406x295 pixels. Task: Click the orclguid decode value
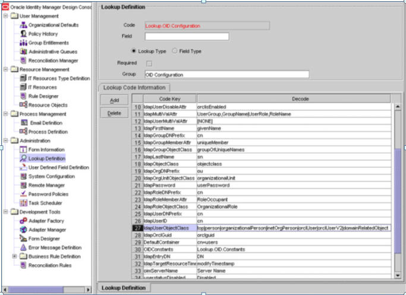pos(294,235)
